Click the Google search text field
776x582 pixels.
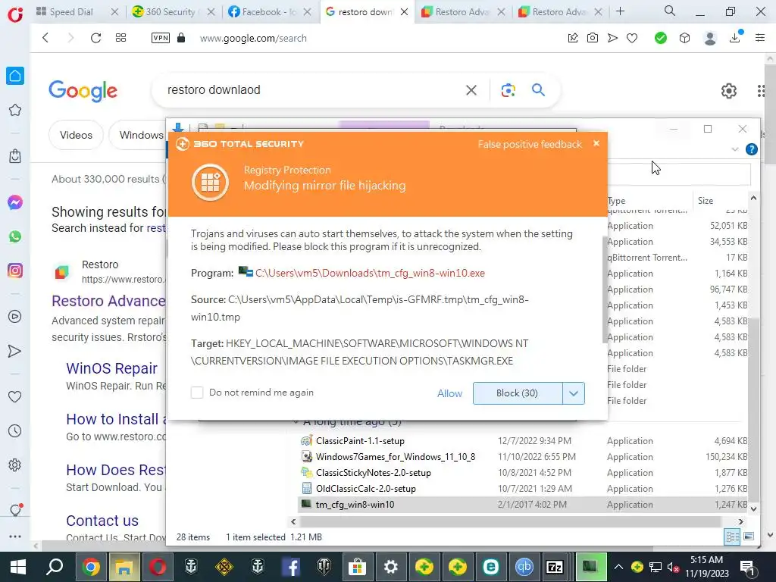311,90
